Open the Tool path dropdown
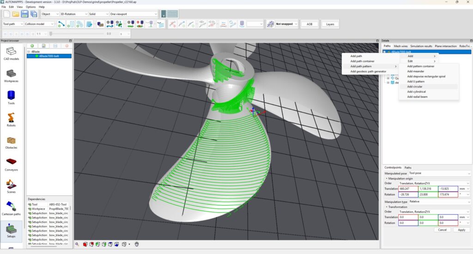 tap(12, 24)
